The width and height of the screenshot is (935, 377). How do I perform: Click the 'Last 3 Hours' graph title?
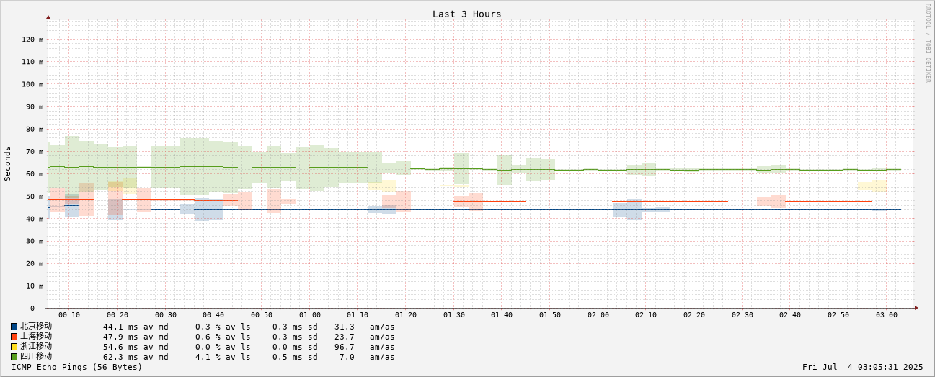[466, 14]
